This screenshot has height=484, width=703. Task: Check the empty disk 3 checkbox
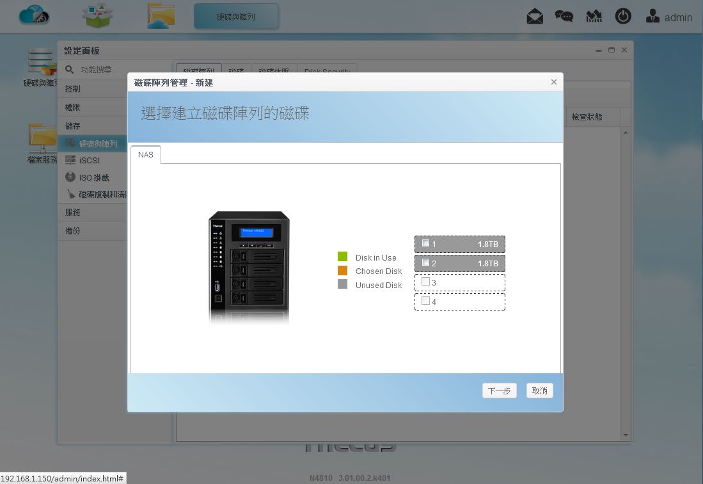click(x=425, y=282)
